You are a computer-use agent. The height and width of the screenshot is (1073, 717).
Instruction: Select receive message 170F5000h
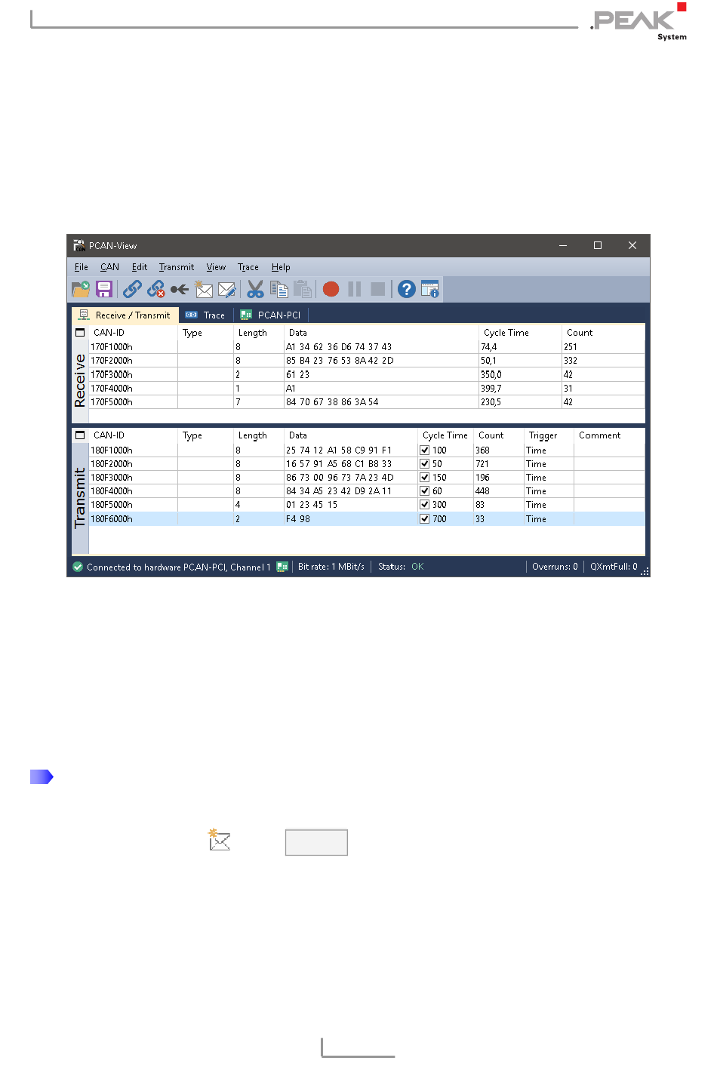coord(367,402)
